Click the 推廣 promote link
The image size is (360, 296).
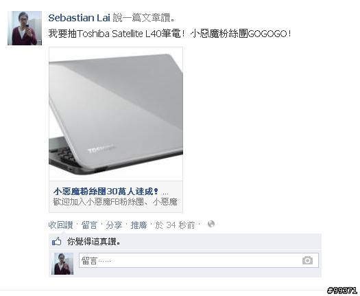click(x=139, y=225)
